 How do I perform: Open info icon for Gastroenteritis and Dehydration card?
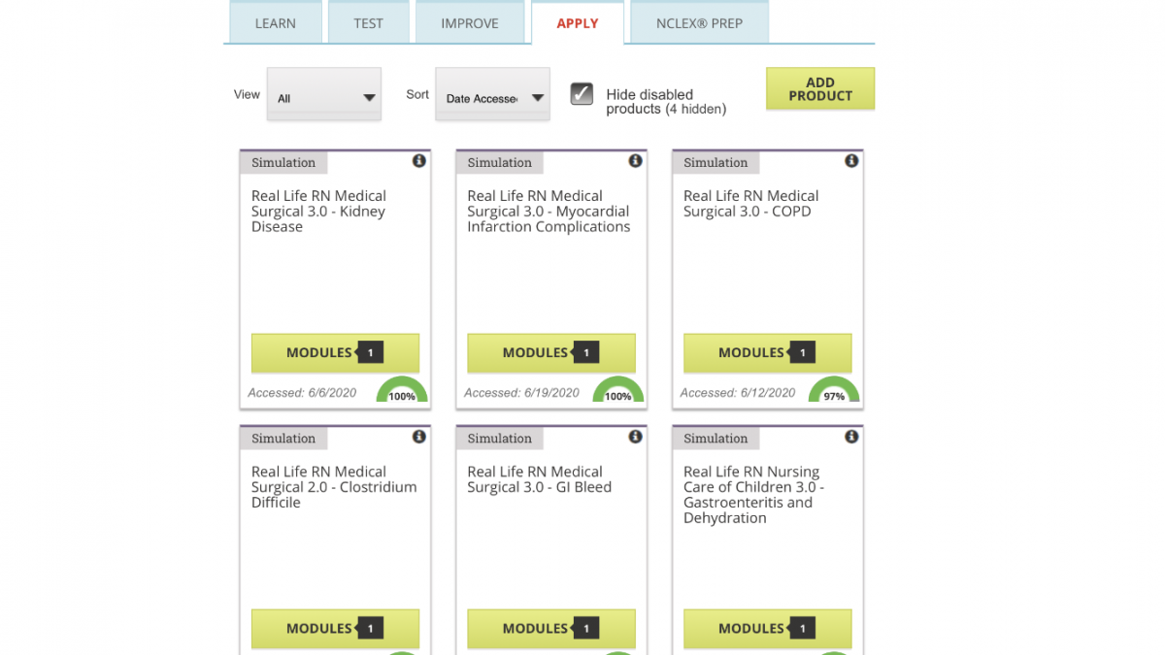[851, 437]
